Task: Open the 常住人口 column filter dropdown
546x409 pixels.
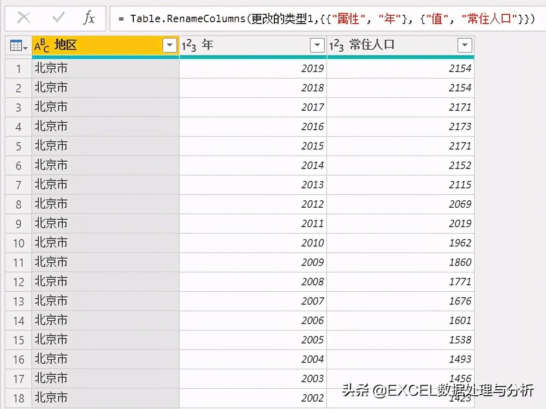Action: tap(464, 45)
